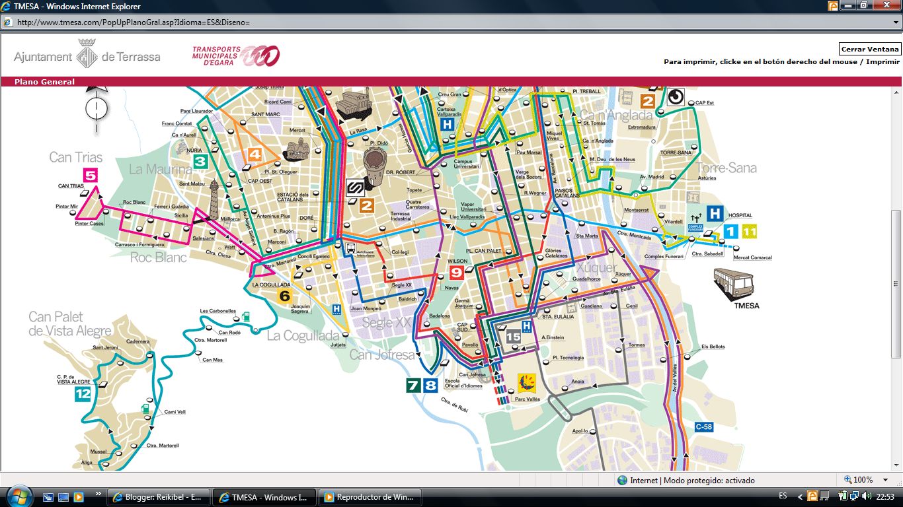
Task: Expand the quick launch overflow chevron
Action: coord(98,493)
